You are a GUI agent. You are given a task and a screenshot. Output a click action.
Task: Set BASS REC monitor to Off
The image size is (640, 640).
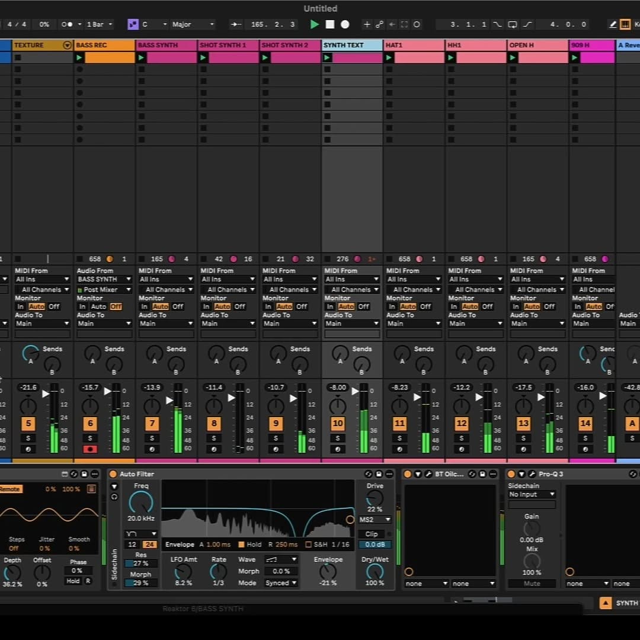116,306
